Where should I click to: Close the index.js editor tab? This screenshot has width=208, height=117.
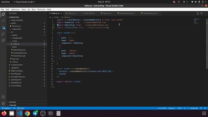click(61, 13)
